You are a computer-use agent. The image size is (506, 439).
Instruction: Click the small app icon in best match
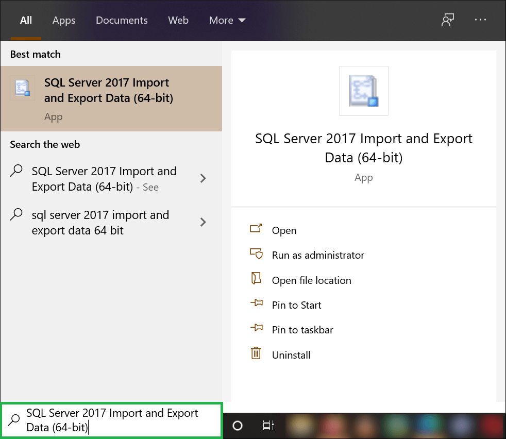click(x=23, y=88)
